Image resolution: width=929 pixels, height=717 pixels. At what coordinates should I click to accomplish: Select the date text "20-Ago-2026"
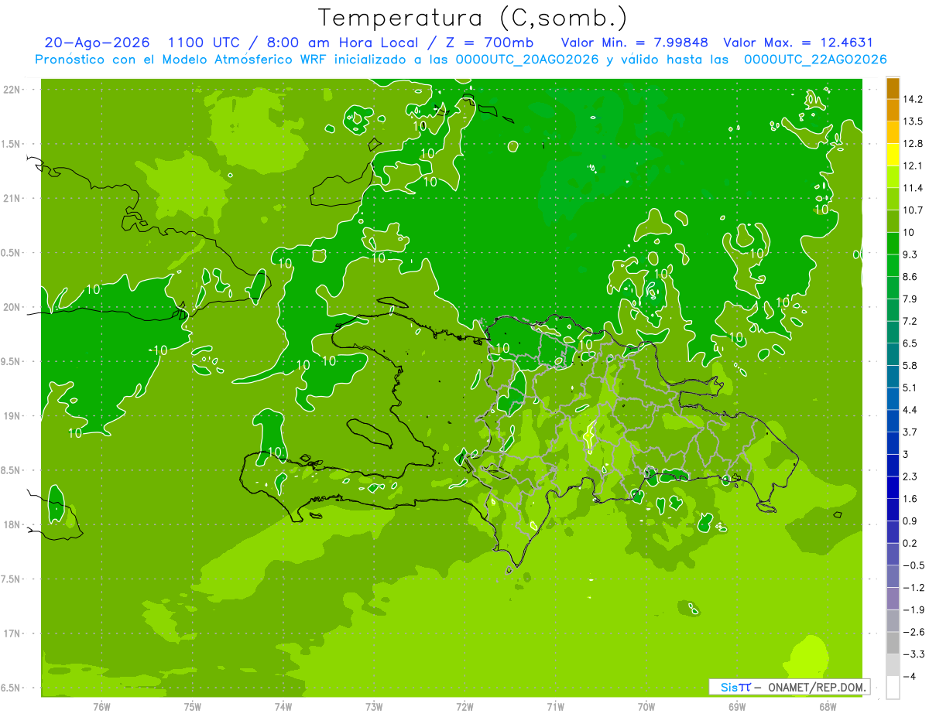pos(97,43)
